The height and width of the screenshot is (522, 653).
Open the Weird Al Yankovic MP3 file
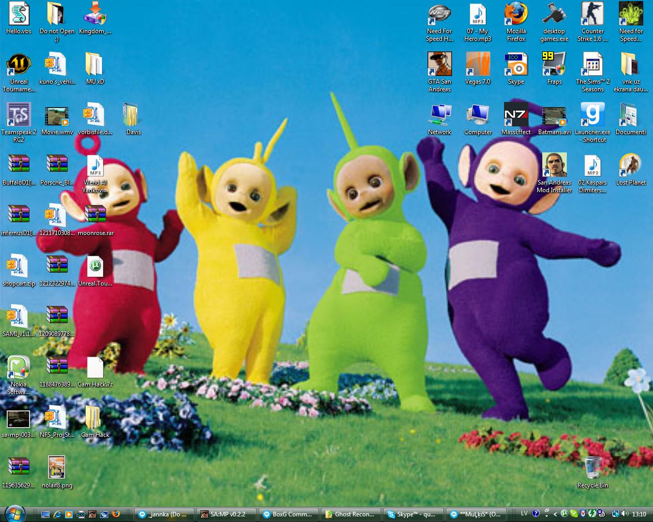coord(95,173)
